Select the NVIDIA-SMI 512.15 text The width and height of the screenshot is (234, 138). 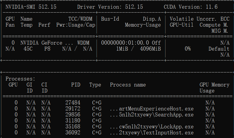tap(31, 7)
